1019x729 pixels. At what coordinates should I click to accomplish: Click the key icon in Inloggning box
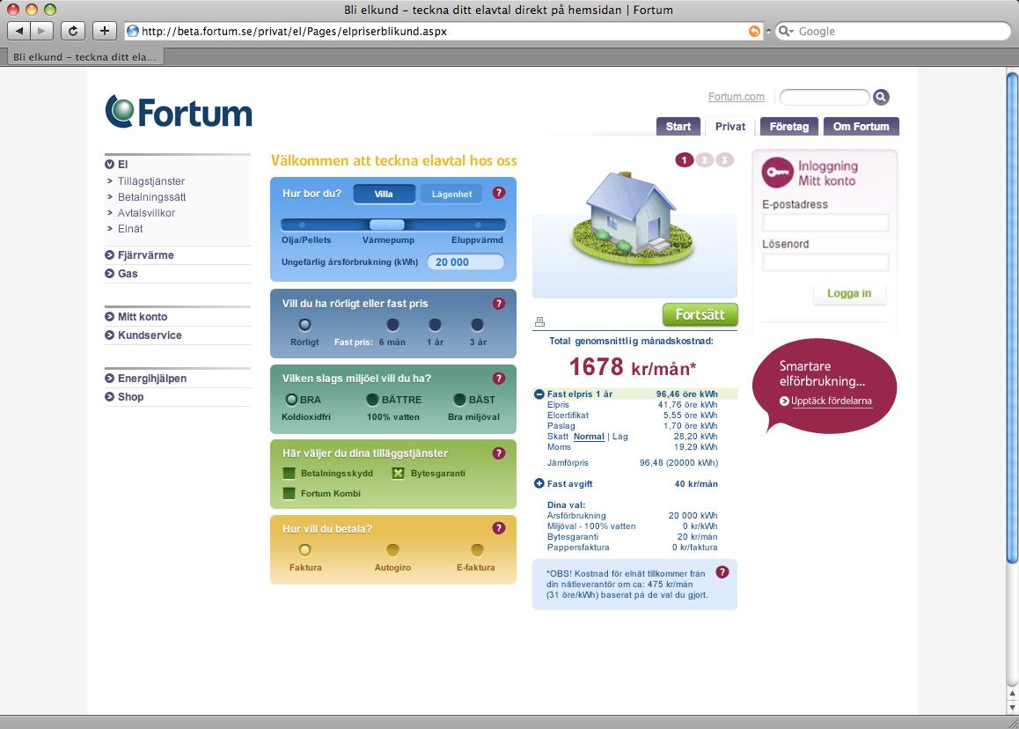[x=777, y=173]
